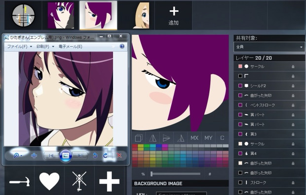The image size is (306, 195).
Task: Toggle lock on ストローク layer
Action: tap(293, 183)
